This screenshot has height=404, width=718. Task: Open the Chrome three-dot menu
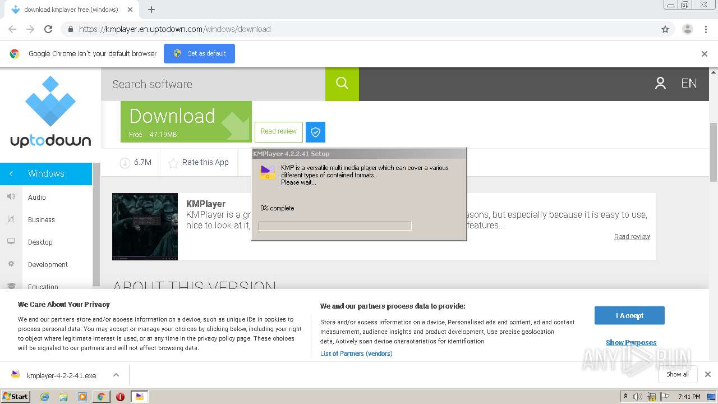(x=706, y=29)
